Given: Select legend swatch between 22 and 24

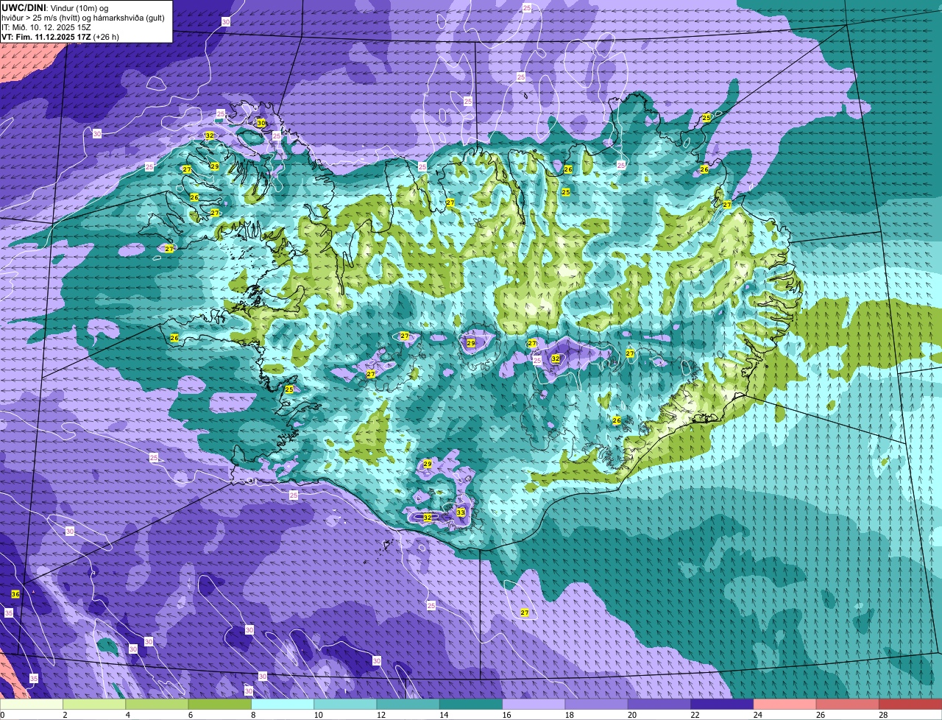Looking at the screenshot, I should (722, 705).
